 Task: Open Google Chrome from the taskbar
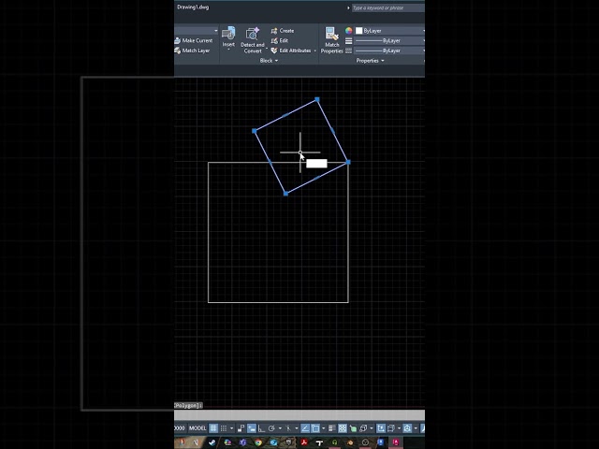tap(258, 442)
